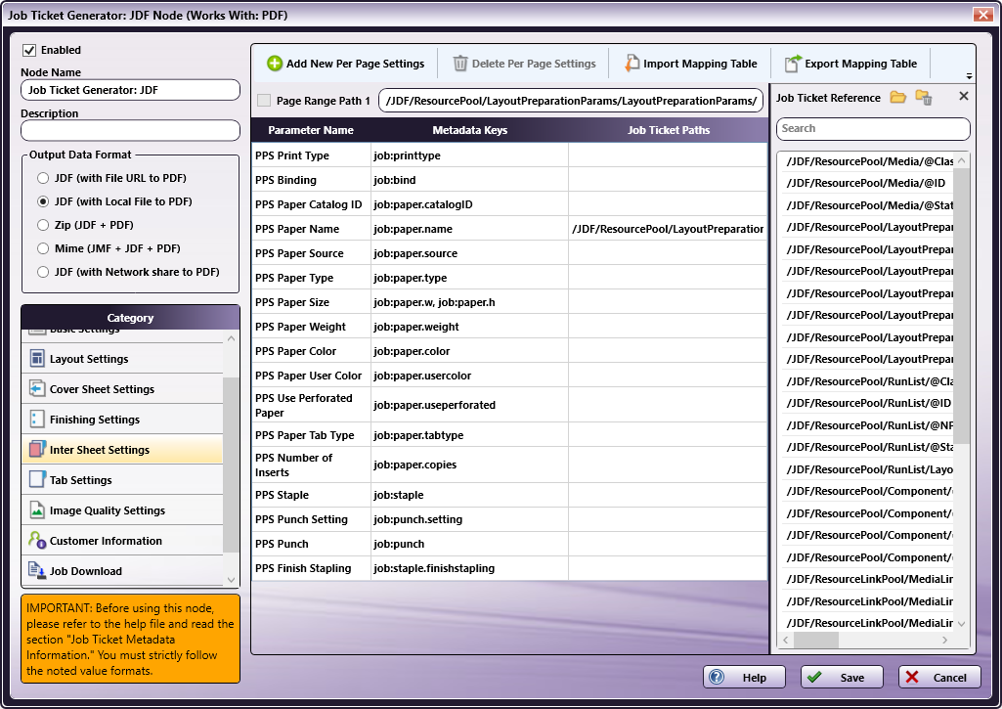Screen dimensions: 1002x709
Task: Click the Job Ticket Paths column header
Action: [669, 130]
